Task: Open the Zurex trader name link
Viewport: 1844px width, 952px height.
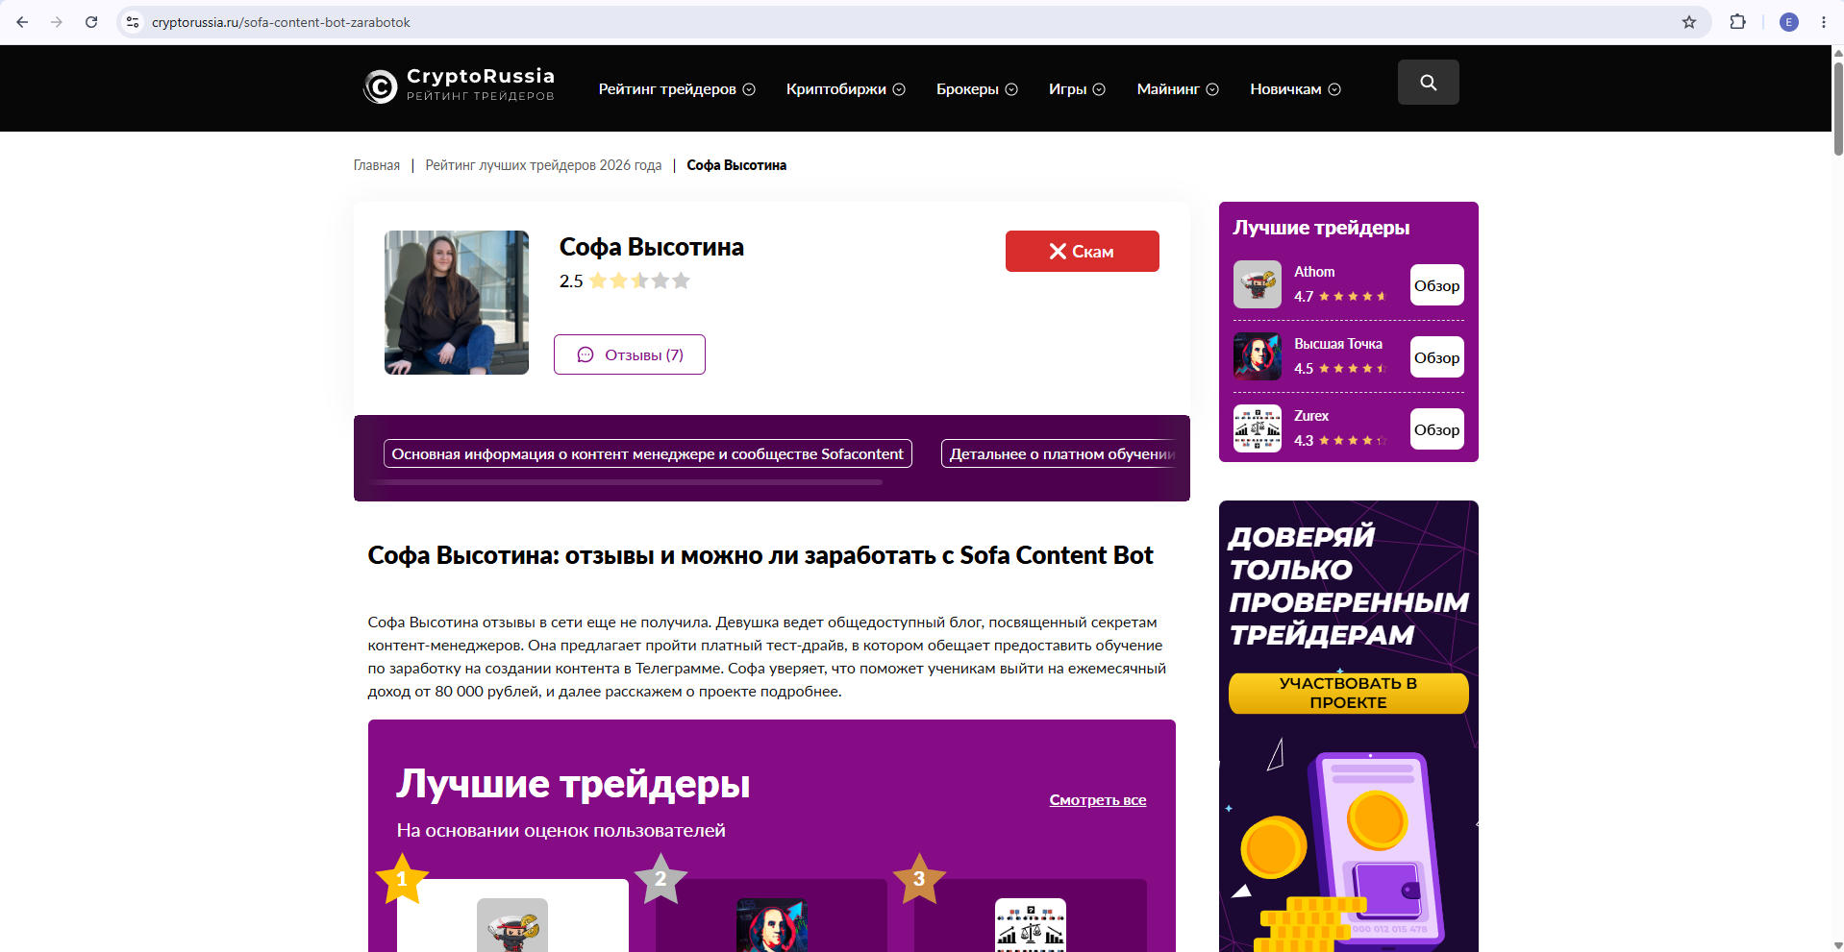Action: point(1311,416)
